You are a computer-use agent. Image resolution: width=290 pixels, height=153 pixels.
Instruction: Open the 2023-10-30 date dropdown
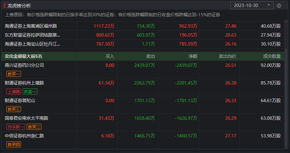252,5
